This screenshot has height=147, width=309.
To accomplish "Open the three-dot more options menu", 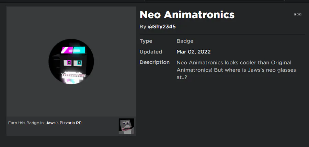I will point(297,14).
